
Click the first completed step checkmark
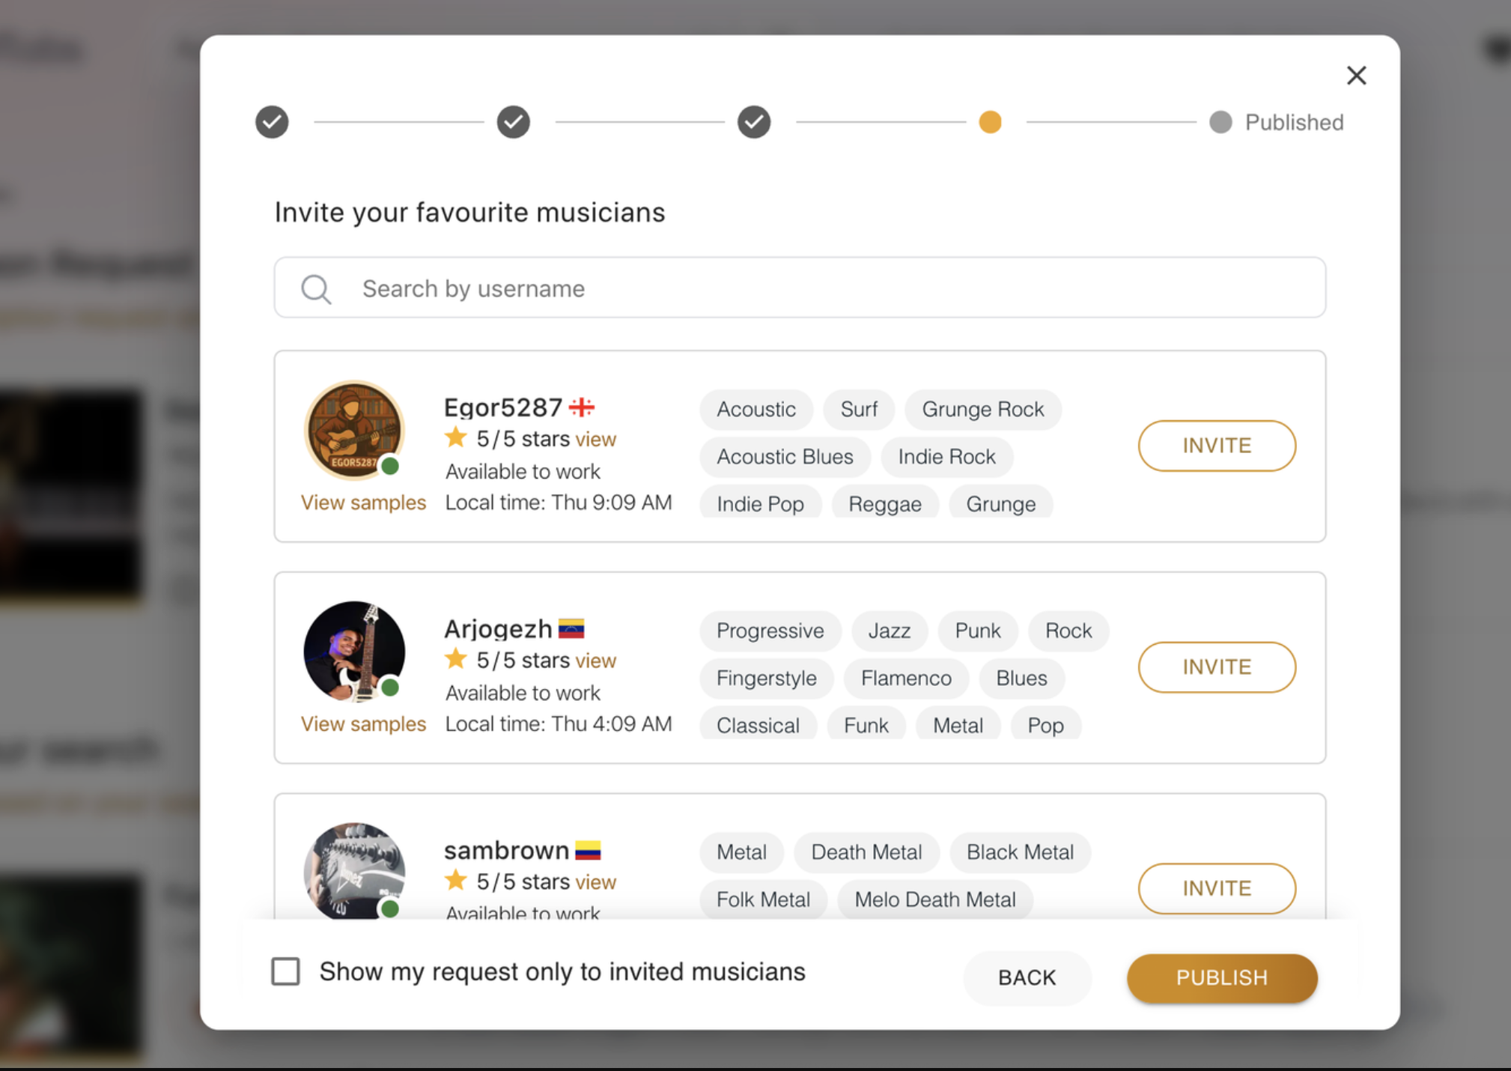coord(272,122)
